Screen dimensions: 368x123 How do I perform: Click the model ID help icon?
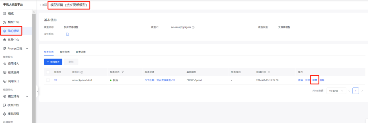(x=193, y=27)
